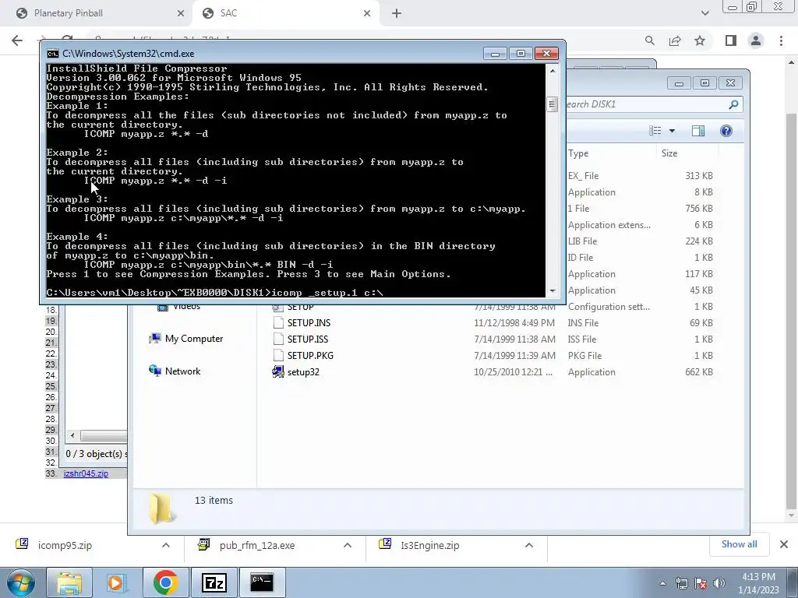Image resolution: width=798 pixels, height=598 pixels.
Task: Open the Chrome three-dot menu
Action: click(781, 40)
